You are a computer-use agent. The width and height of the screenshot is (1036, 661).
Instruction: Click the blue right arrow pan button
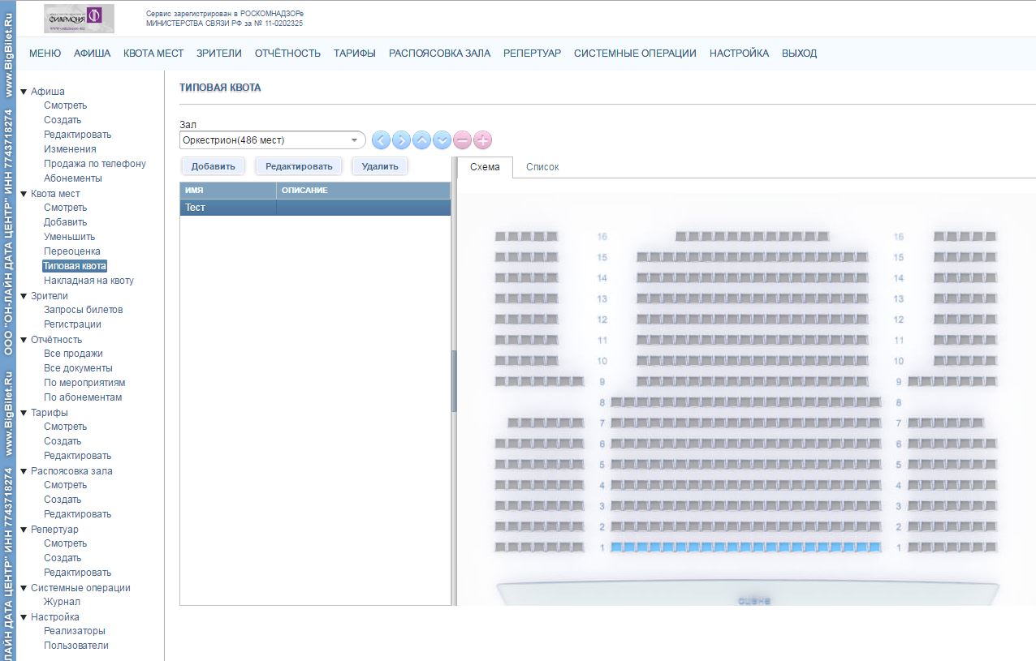click(401, 140)
